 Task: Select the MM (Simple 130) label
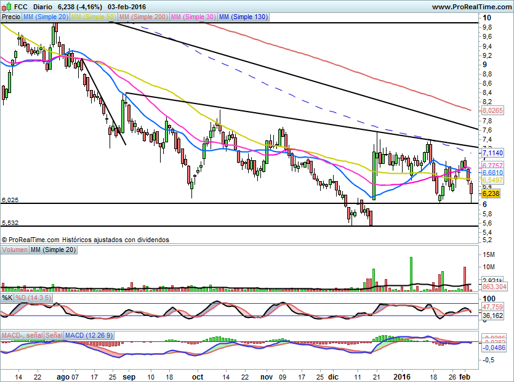[x=243, y=17]
